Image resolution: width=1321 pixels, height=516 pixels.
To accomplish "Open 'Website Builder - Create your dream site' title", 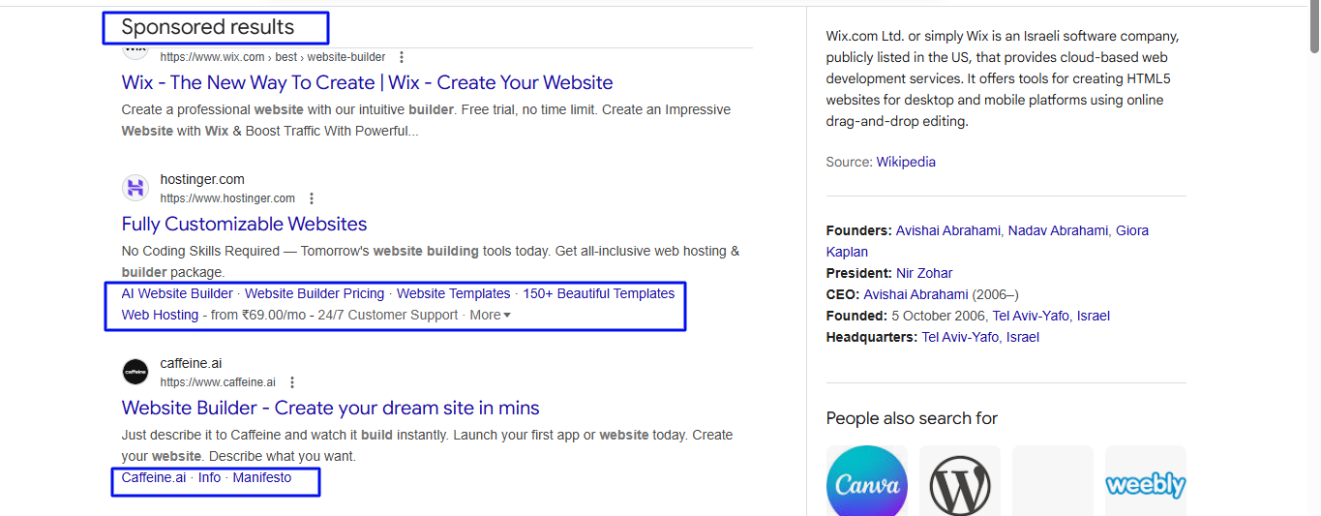I will tap(331, 408).
